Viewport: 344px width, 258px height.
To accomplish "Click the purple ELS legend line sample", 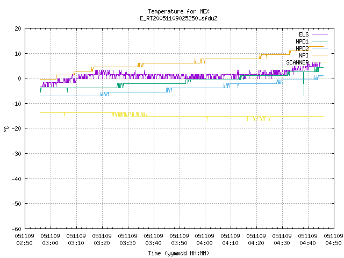I will [x=320, y=34].
